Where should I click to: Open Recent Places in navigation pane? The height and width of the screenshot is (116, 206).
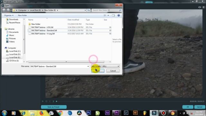coord(14,23)
